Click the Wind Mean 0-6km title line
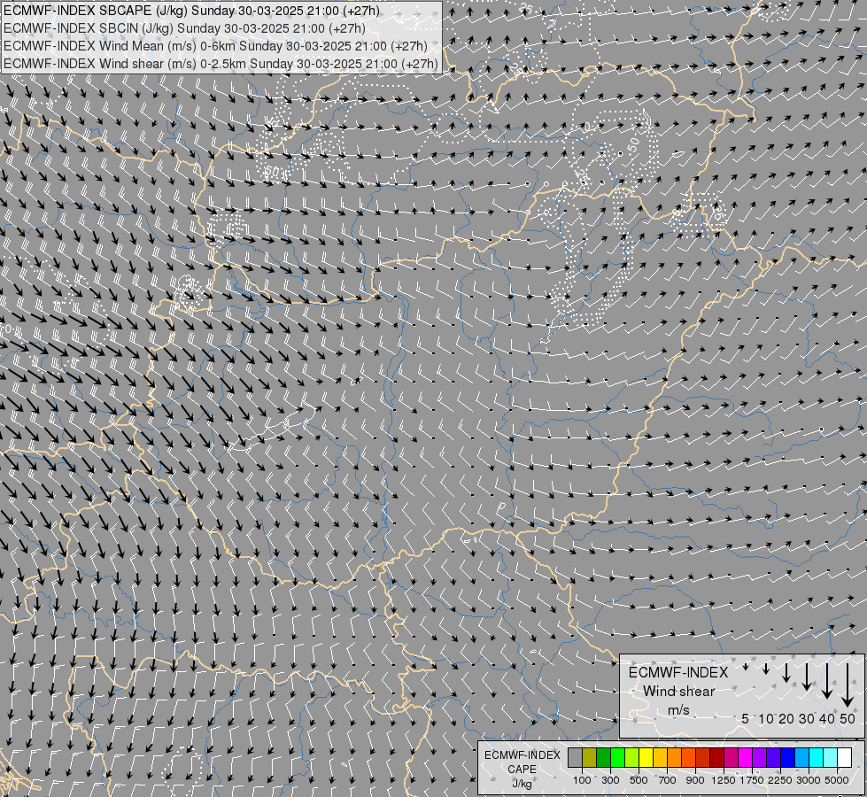This screenshot has height=797, width=867. (x=215, y=46)
